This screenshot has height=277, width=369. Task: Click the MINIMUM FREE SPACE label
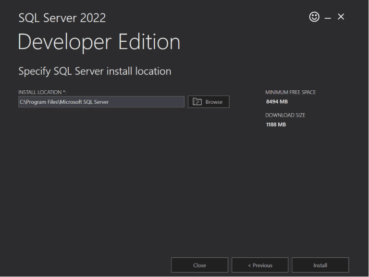click(290, 92)
